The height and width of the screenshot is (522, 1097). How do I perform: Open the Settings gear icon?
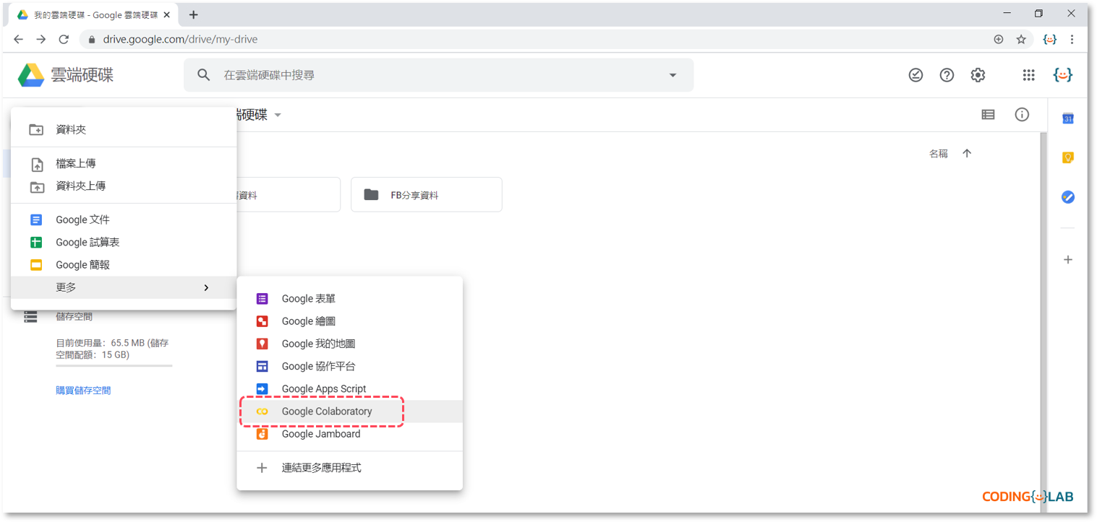tap(978, 75)
